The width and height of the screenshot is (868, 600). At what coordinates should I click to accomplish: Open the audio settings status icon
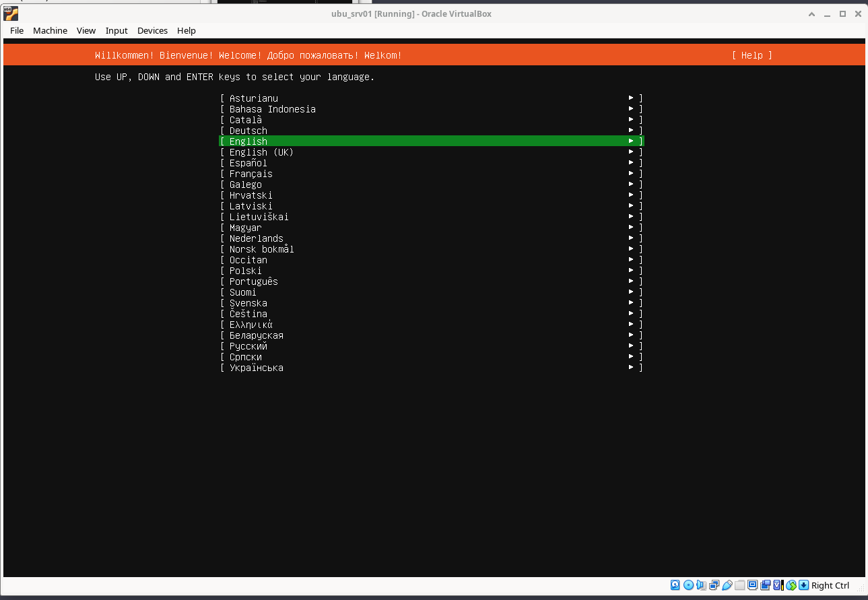coord(701,585)
